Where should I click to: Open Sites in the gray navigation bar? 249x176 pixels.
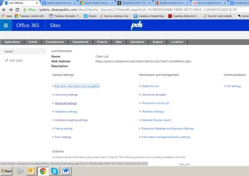click(x=119, y=42)
